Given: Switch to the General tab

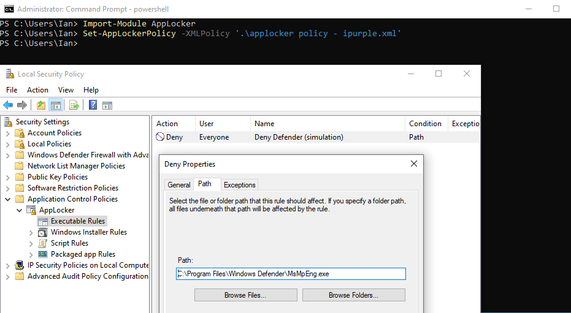Looking at the screenshot, I should tap(179, 184).
